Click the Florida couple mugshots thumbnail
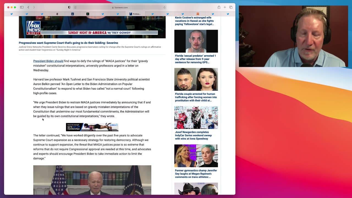This screenshot has height=198, width=352. 196,79
